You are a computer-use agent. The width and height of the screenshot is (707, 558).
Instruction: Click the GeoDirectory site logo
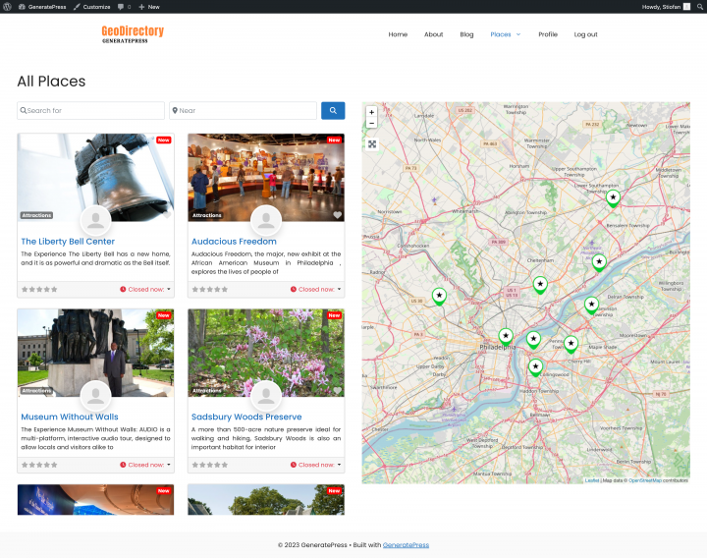133,34
